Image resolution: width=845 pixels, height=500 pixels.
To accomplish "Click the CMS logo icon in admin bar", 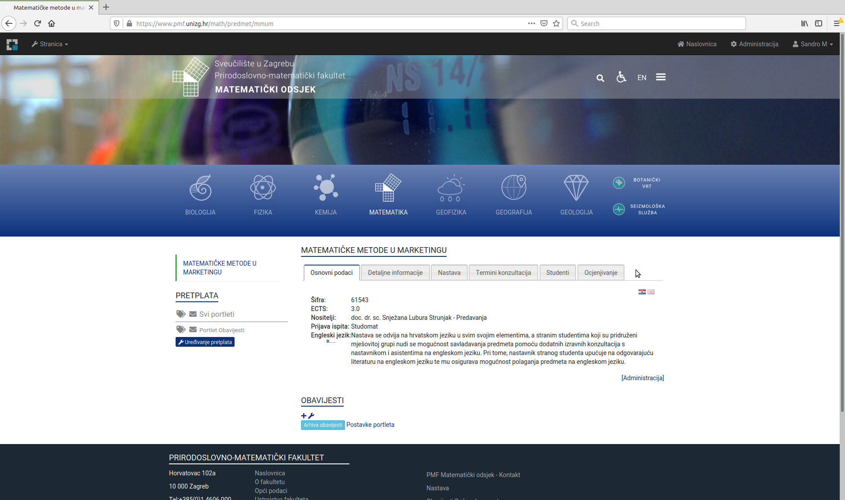I will click(12, 44).
